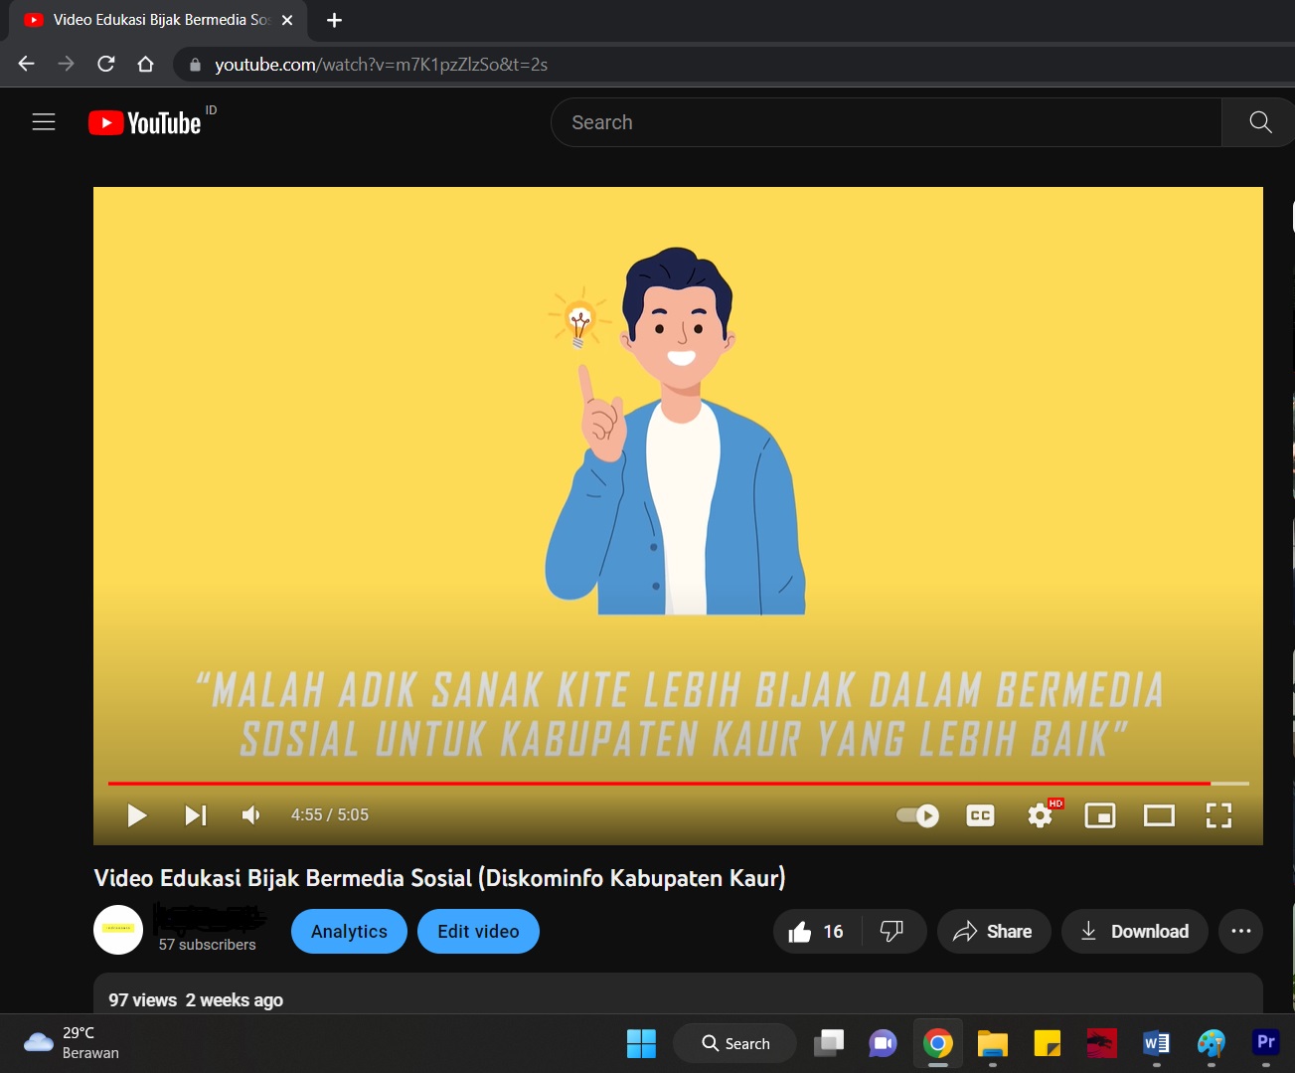The height and width of the screenshot is (1073, 1295).
Task: Activate miniplayer mode
Action: [x=1099, y=815]
